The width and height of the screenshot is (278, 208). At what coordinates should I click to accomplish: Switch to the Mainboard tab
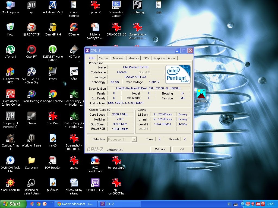[118, 58]
